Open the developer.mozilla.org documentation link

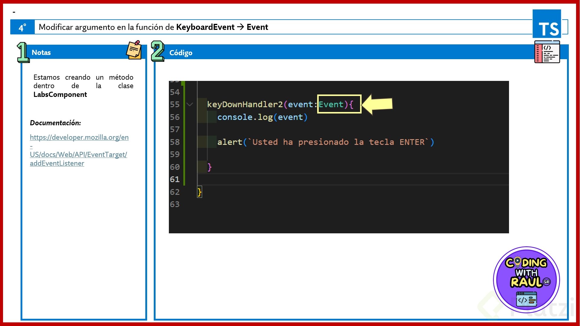coord(79,138)
